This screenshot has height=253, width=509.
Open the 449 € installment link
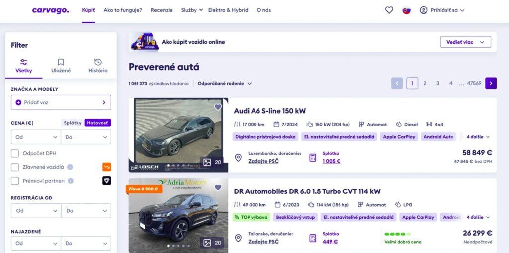[x=330, y=241]
